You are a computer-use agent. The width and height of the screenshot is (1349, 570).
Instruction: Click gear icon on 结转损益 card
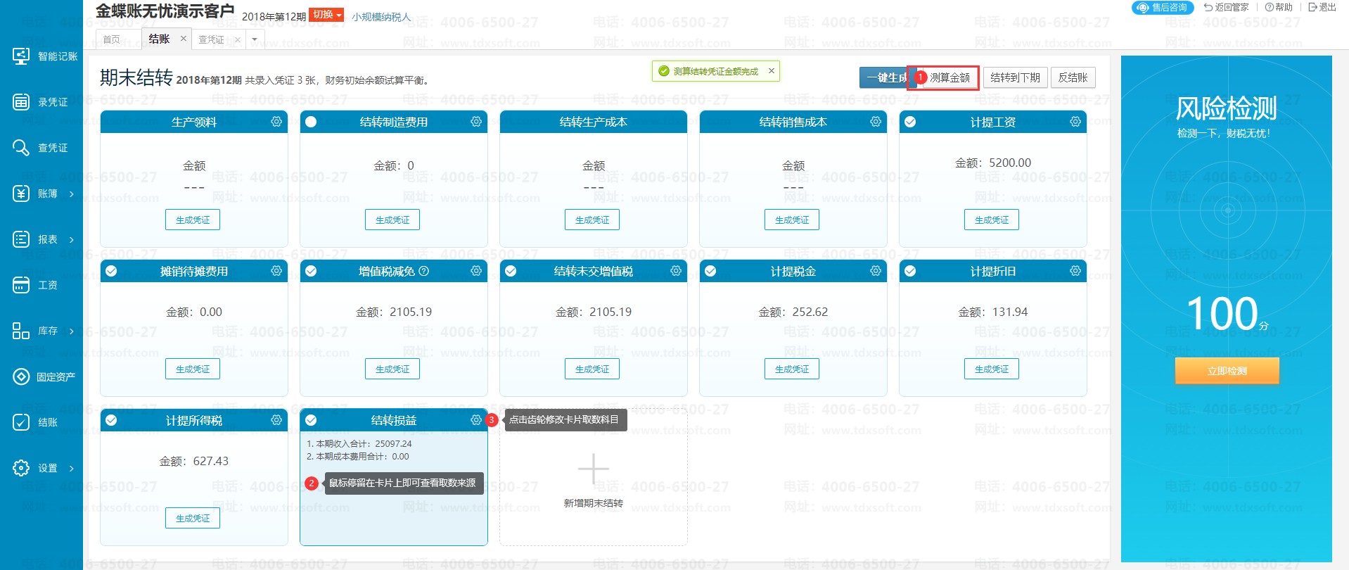476,420
